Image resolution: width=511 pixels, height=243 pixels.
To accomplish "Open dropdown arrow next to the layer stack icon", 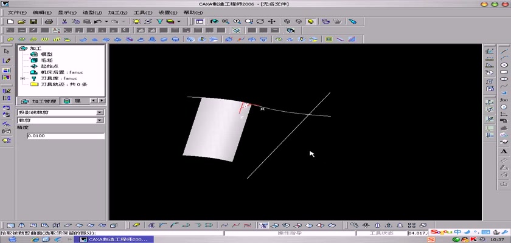I will coord(179,21).
